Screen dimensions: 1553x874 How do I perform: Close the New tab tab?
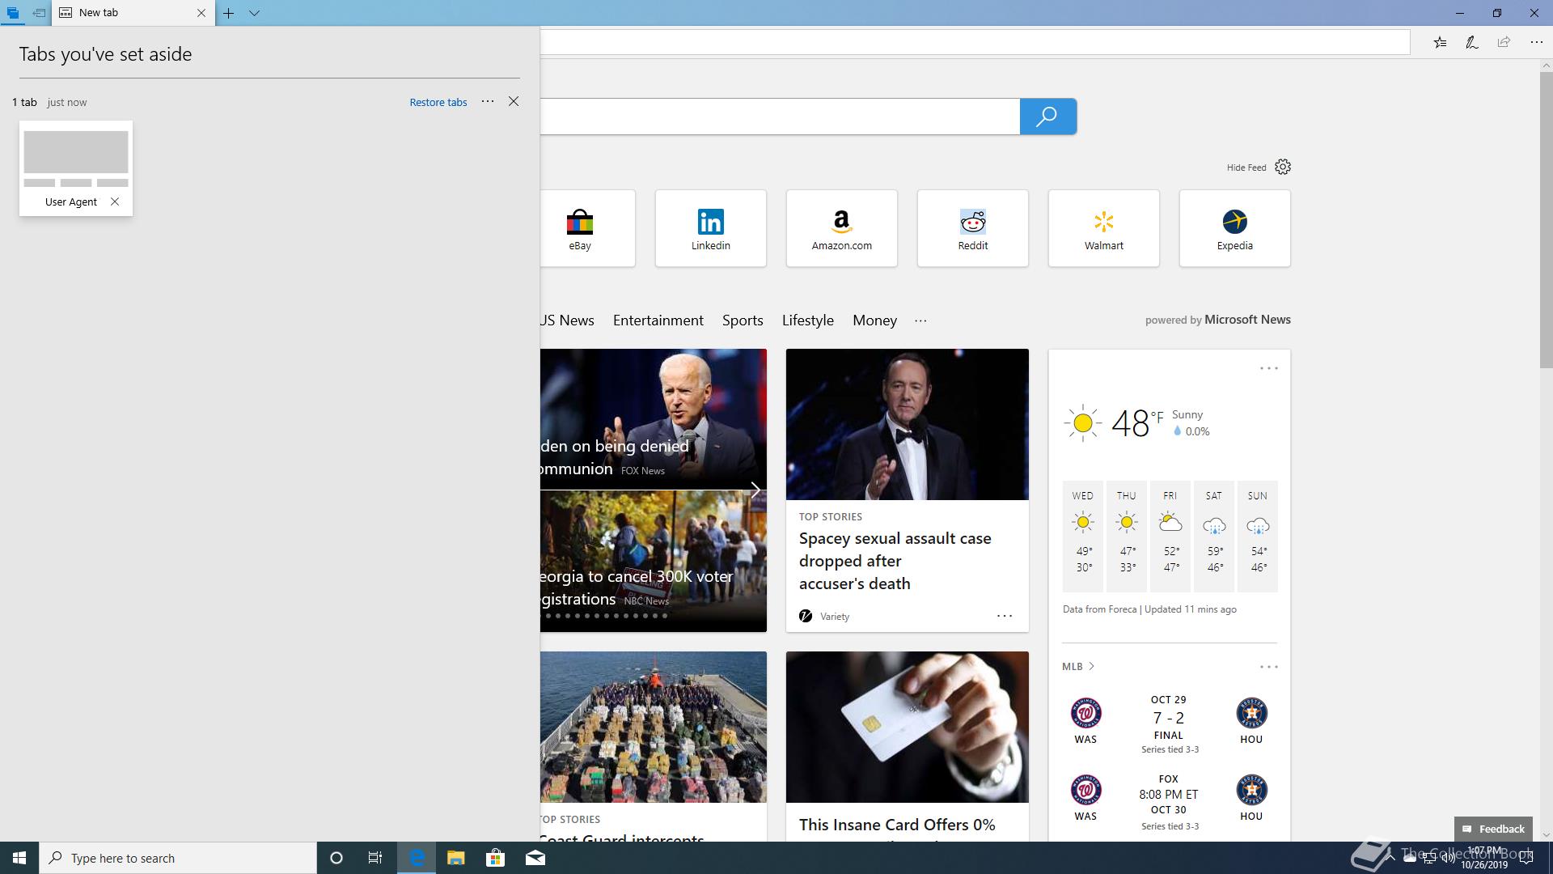pos(201,13)
